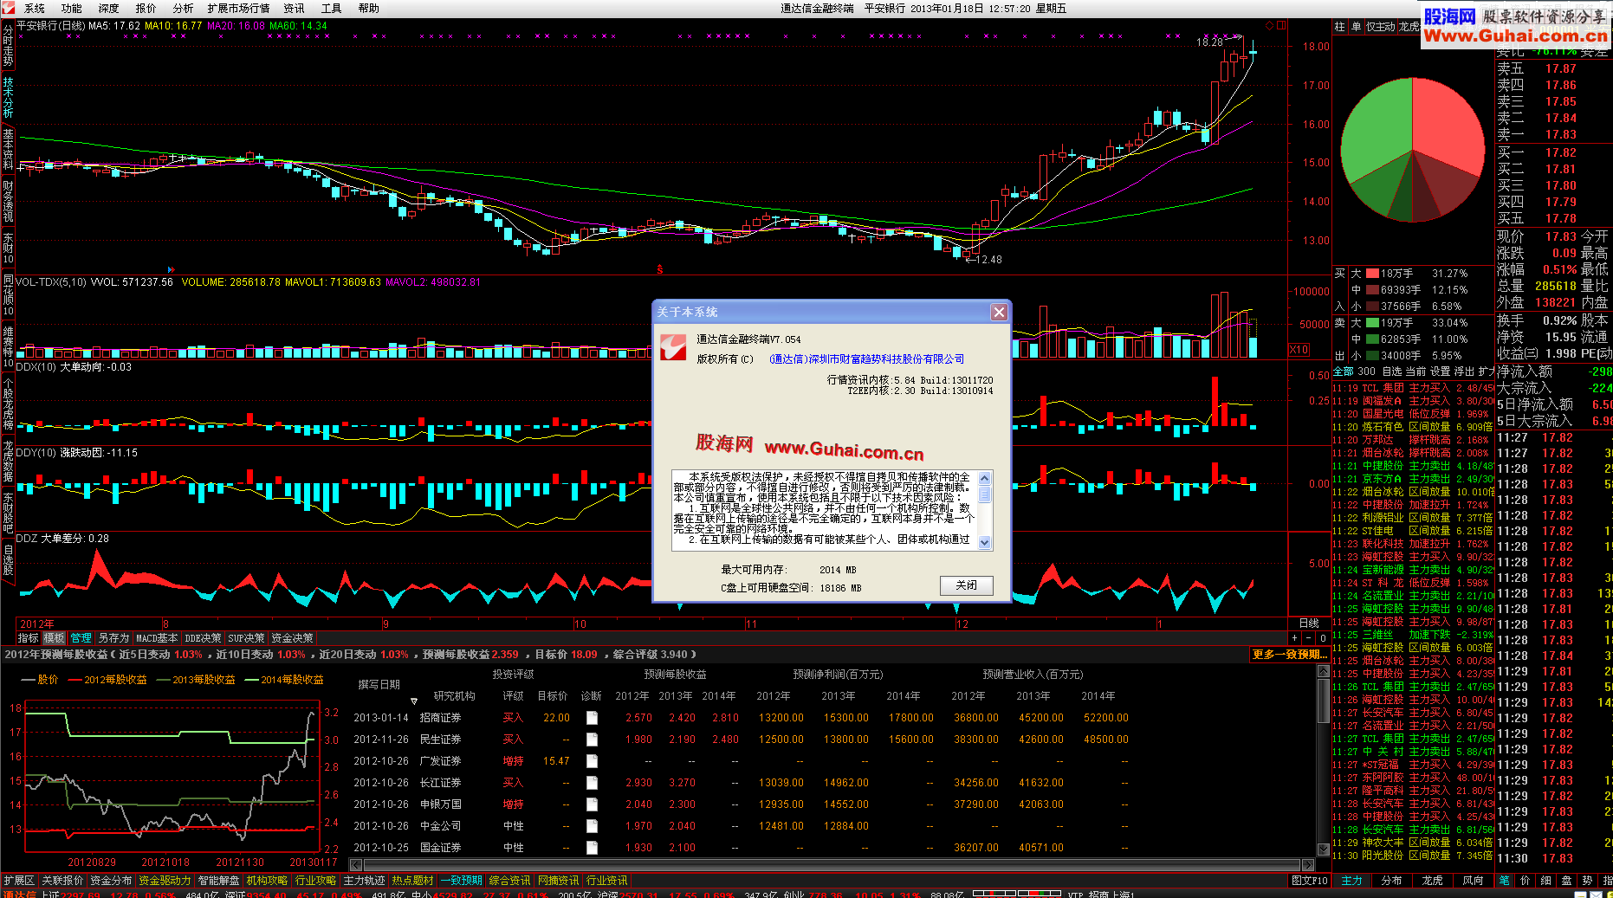Click the window-layout icon at chart top right
Image resolution: width=1613 pixels, height=898 pixels.
click(x=1281, y=26)
